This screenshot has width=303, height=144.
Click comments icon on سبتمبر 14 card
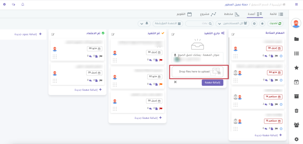(x=266, y=104)
